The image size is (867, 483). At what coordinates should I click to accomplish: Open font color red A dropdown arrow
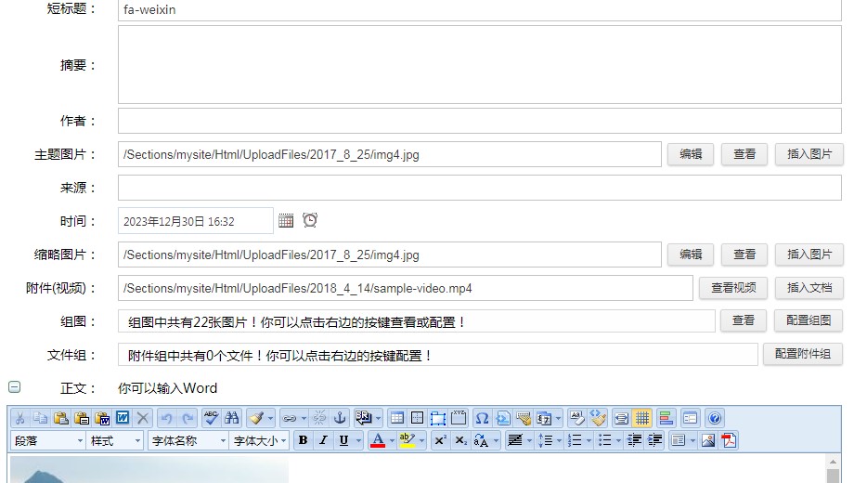[x=392, y=440]
